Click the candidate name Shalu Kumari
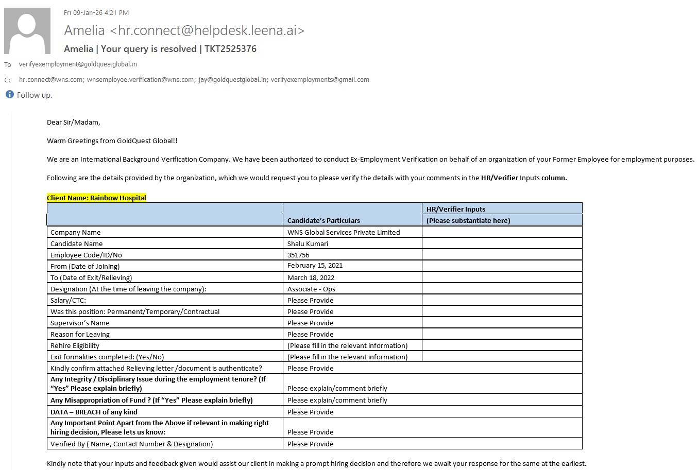This screenshot has width=698, height=470. tap(308, 243)
